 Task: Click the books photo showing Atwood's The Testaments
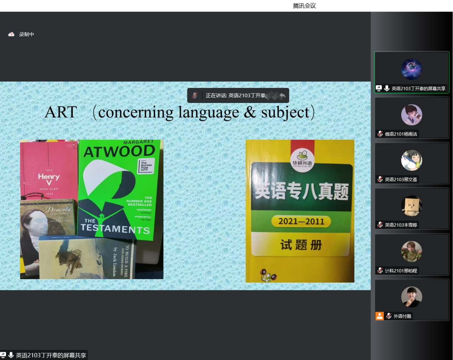click(92, 209)
